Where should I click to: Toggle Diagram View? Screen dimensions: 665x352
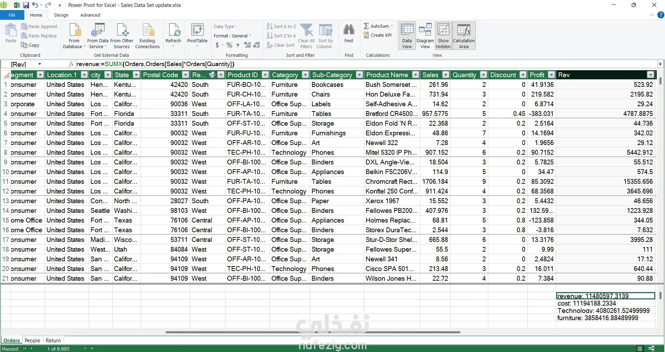click(425, 36)
